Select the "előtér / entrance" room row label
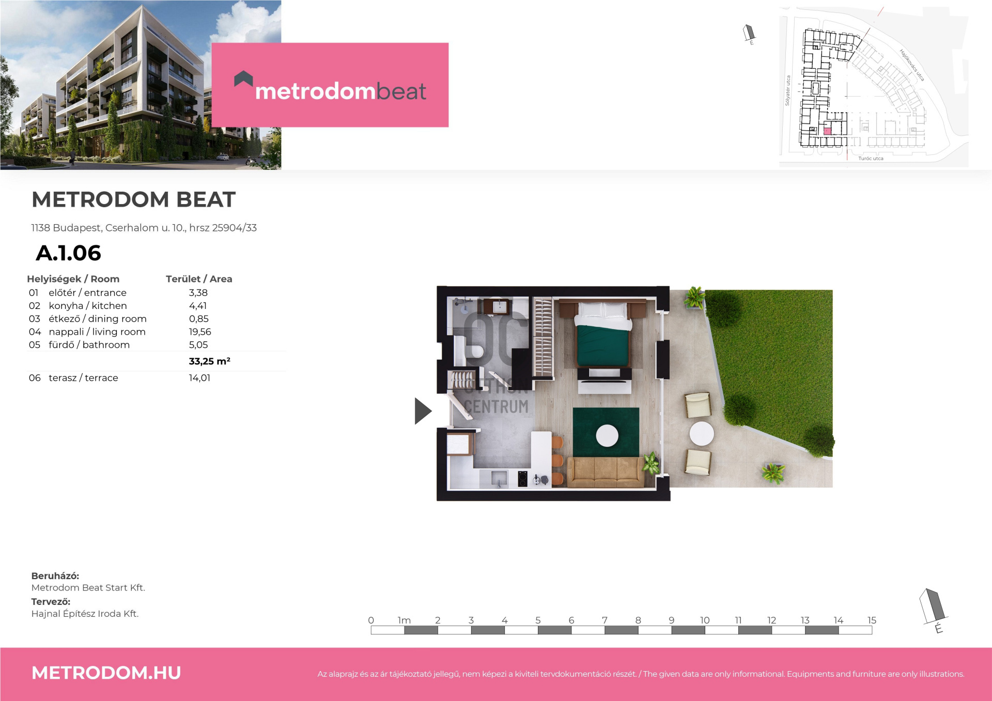Viewport: 992px width, 701px height. coord(87,293)
